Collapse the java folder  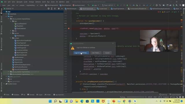click(x=6, y=16)
